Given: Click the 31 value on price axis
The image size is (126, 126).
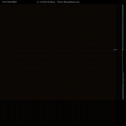Looking at the screenshot, I should [x=123, y=24].
